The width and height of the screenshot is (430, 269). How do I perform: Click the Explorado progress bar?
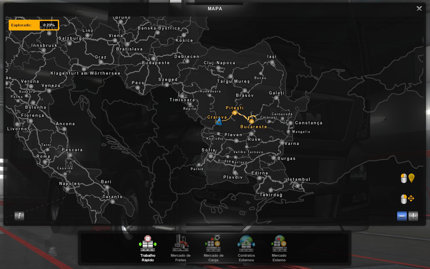point(34,25)
